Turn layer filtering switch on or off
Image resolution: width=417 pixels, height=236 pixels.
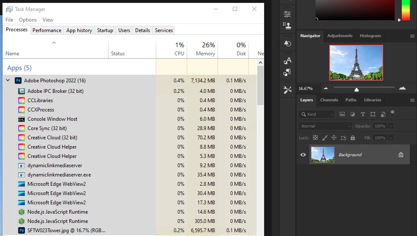pos(392,114)
